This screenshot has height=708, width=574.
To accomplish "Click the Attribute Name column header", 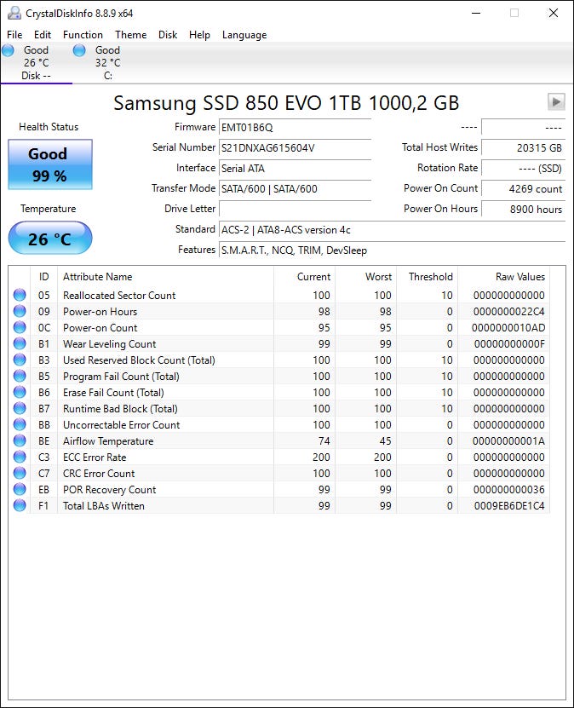I will pyautogui.click(x=165, y=277).
